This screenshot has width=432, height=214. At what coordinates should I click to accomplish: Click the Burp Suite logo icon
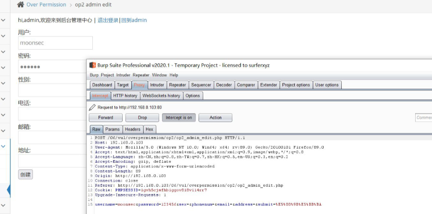pos(92,65)
